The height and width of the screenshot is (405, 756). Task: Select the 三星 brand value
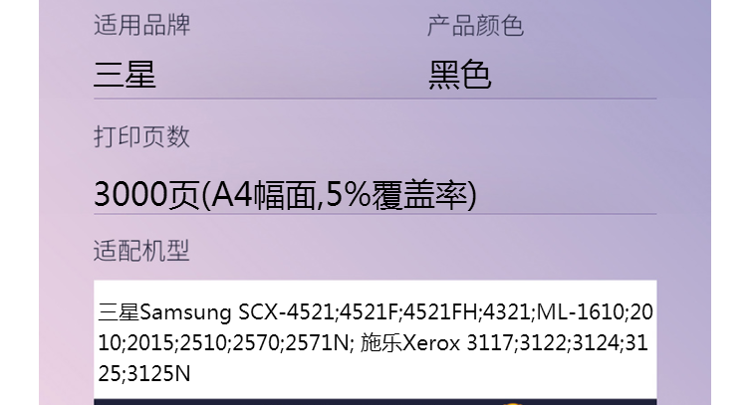125,75
